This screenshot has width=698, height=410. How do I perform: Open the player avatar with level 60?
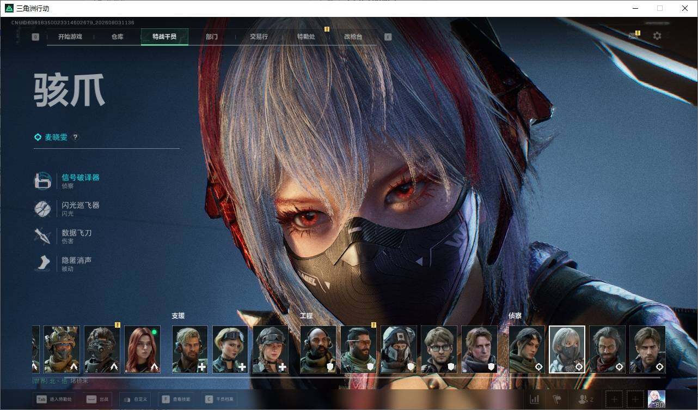pyautogui.click(x=656, y=400)
